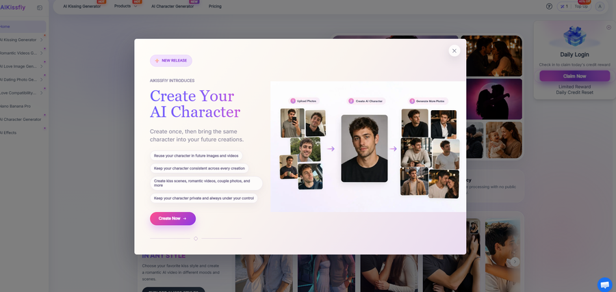Click the mother with baby thumbnail

coord(504,140)
